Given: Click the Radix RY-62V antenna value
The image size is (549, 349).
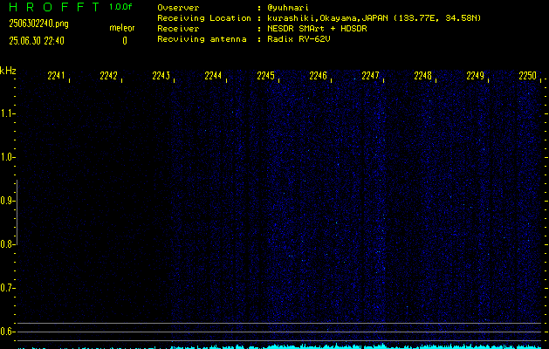Looking at the screenshot, I should click(x=299, y=39).
